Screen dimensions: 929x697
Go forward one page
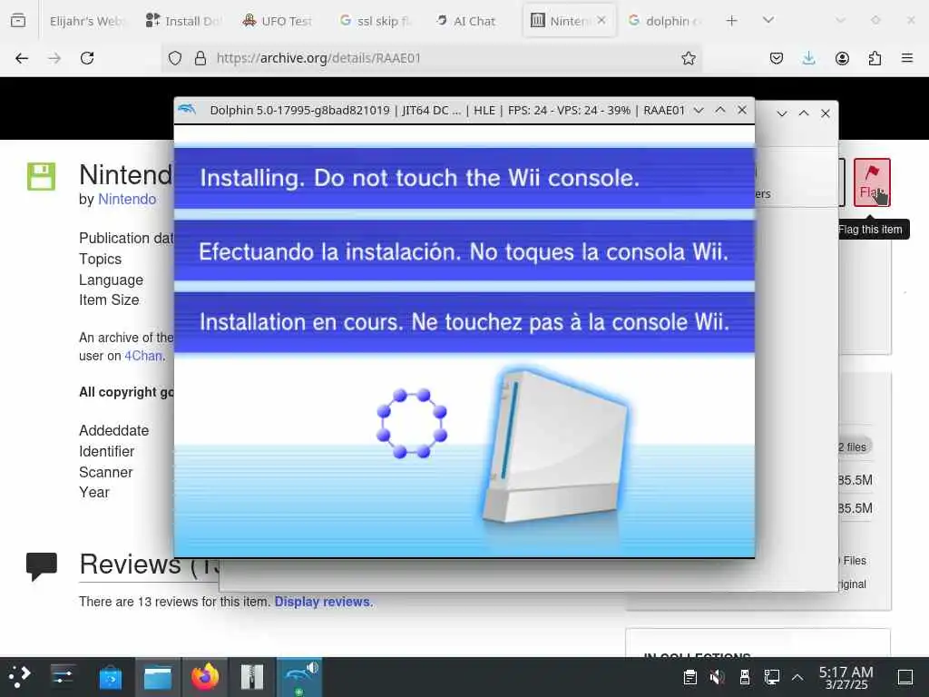54,58
